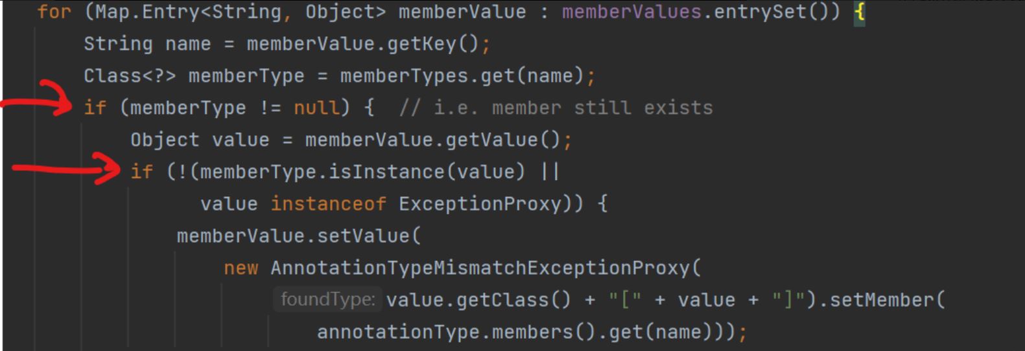Click 'Object value' variable declaration
This screenshot has width=1025, height=351.
200,140
